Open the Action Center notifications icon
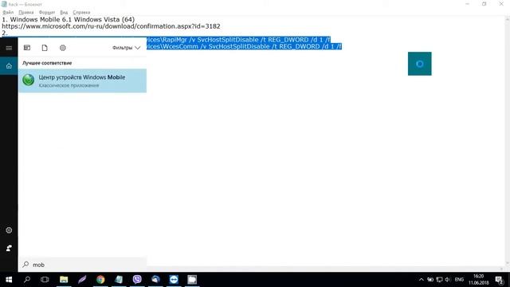 (500, 280)
